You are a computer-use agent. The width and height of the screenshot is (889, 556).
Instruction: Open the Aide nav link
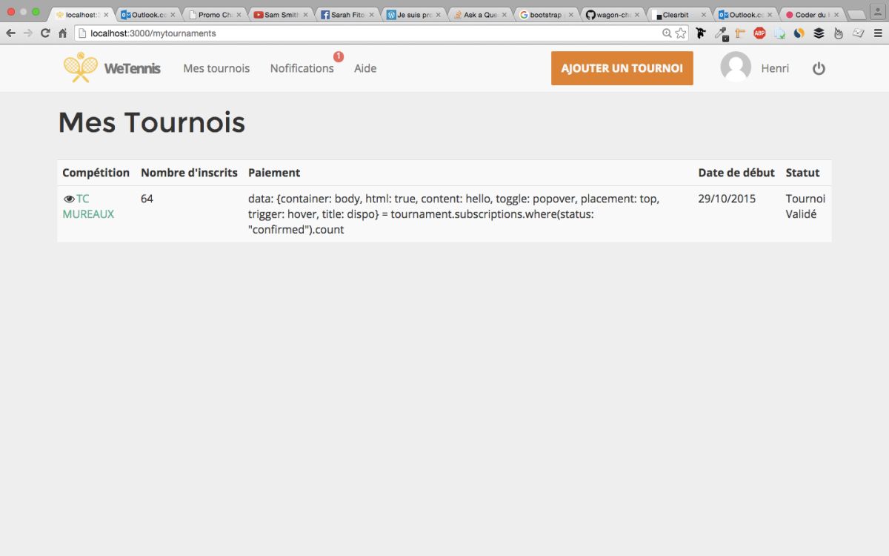[x=365, y=68]
